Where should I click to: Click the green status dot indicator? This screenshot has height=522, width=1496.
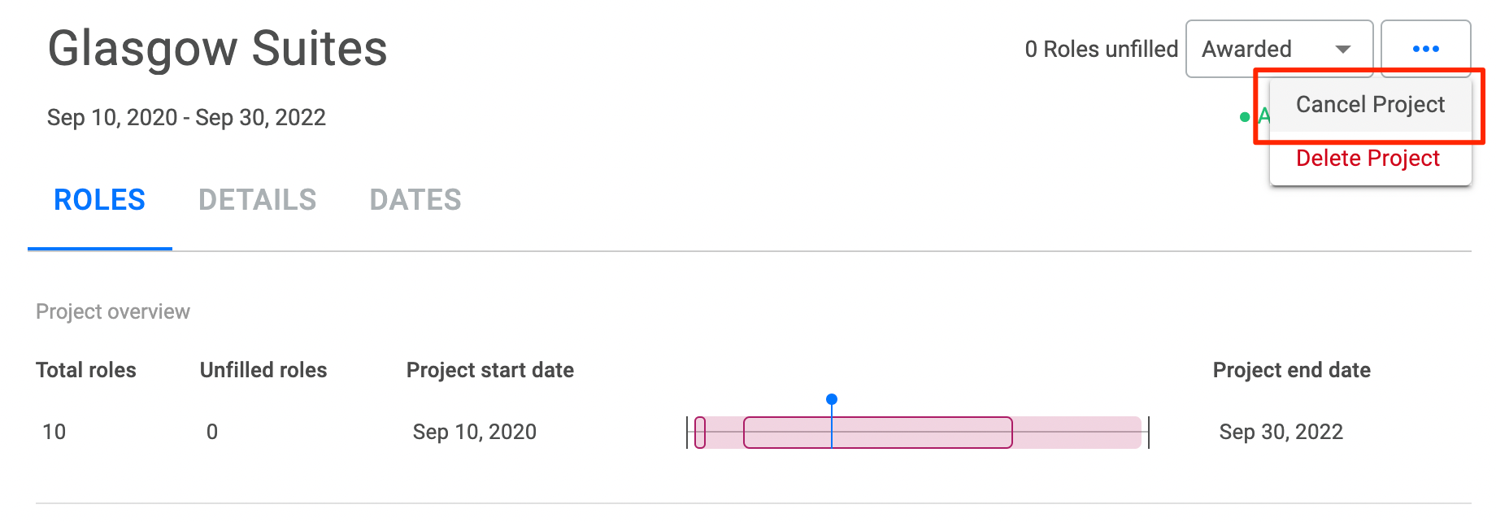click(1244, 117)
